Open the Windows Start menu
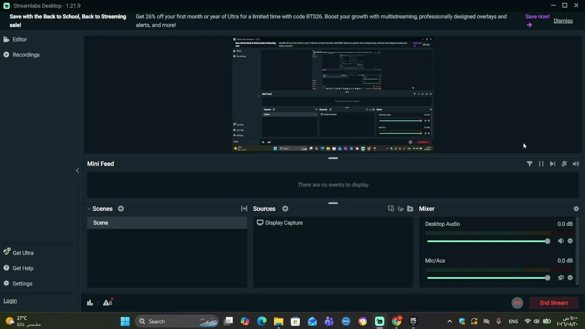 point(125,322)
